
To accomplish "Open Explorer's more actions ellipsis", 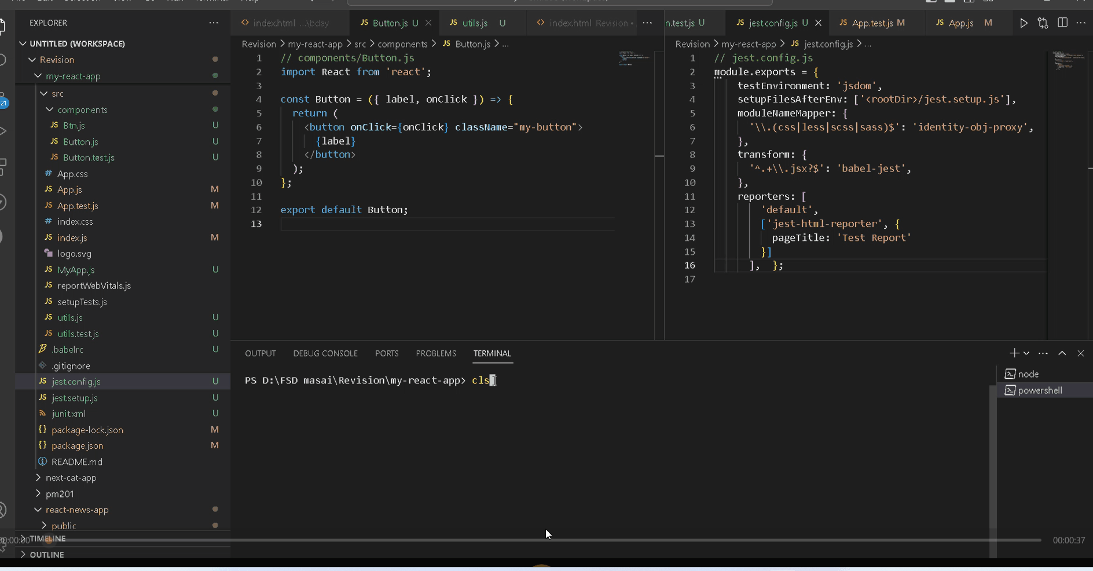I will click(x=214, y=23).
